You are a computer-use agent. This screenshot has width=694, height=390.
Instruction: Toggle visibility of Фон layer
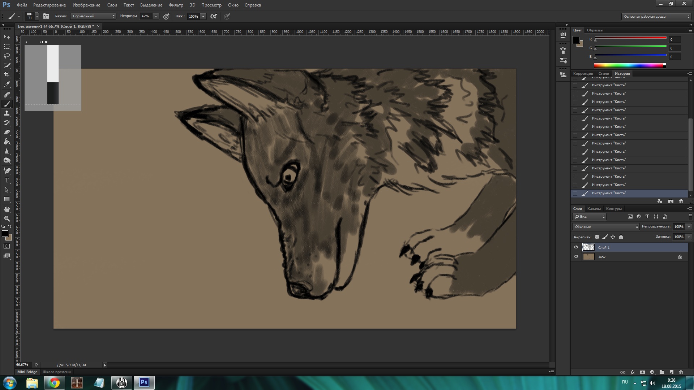point(576,257)
